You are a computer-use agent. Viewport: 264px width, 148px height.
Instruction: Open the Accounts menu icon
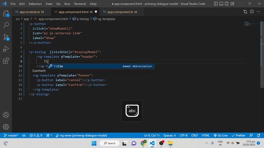(6, 115)
